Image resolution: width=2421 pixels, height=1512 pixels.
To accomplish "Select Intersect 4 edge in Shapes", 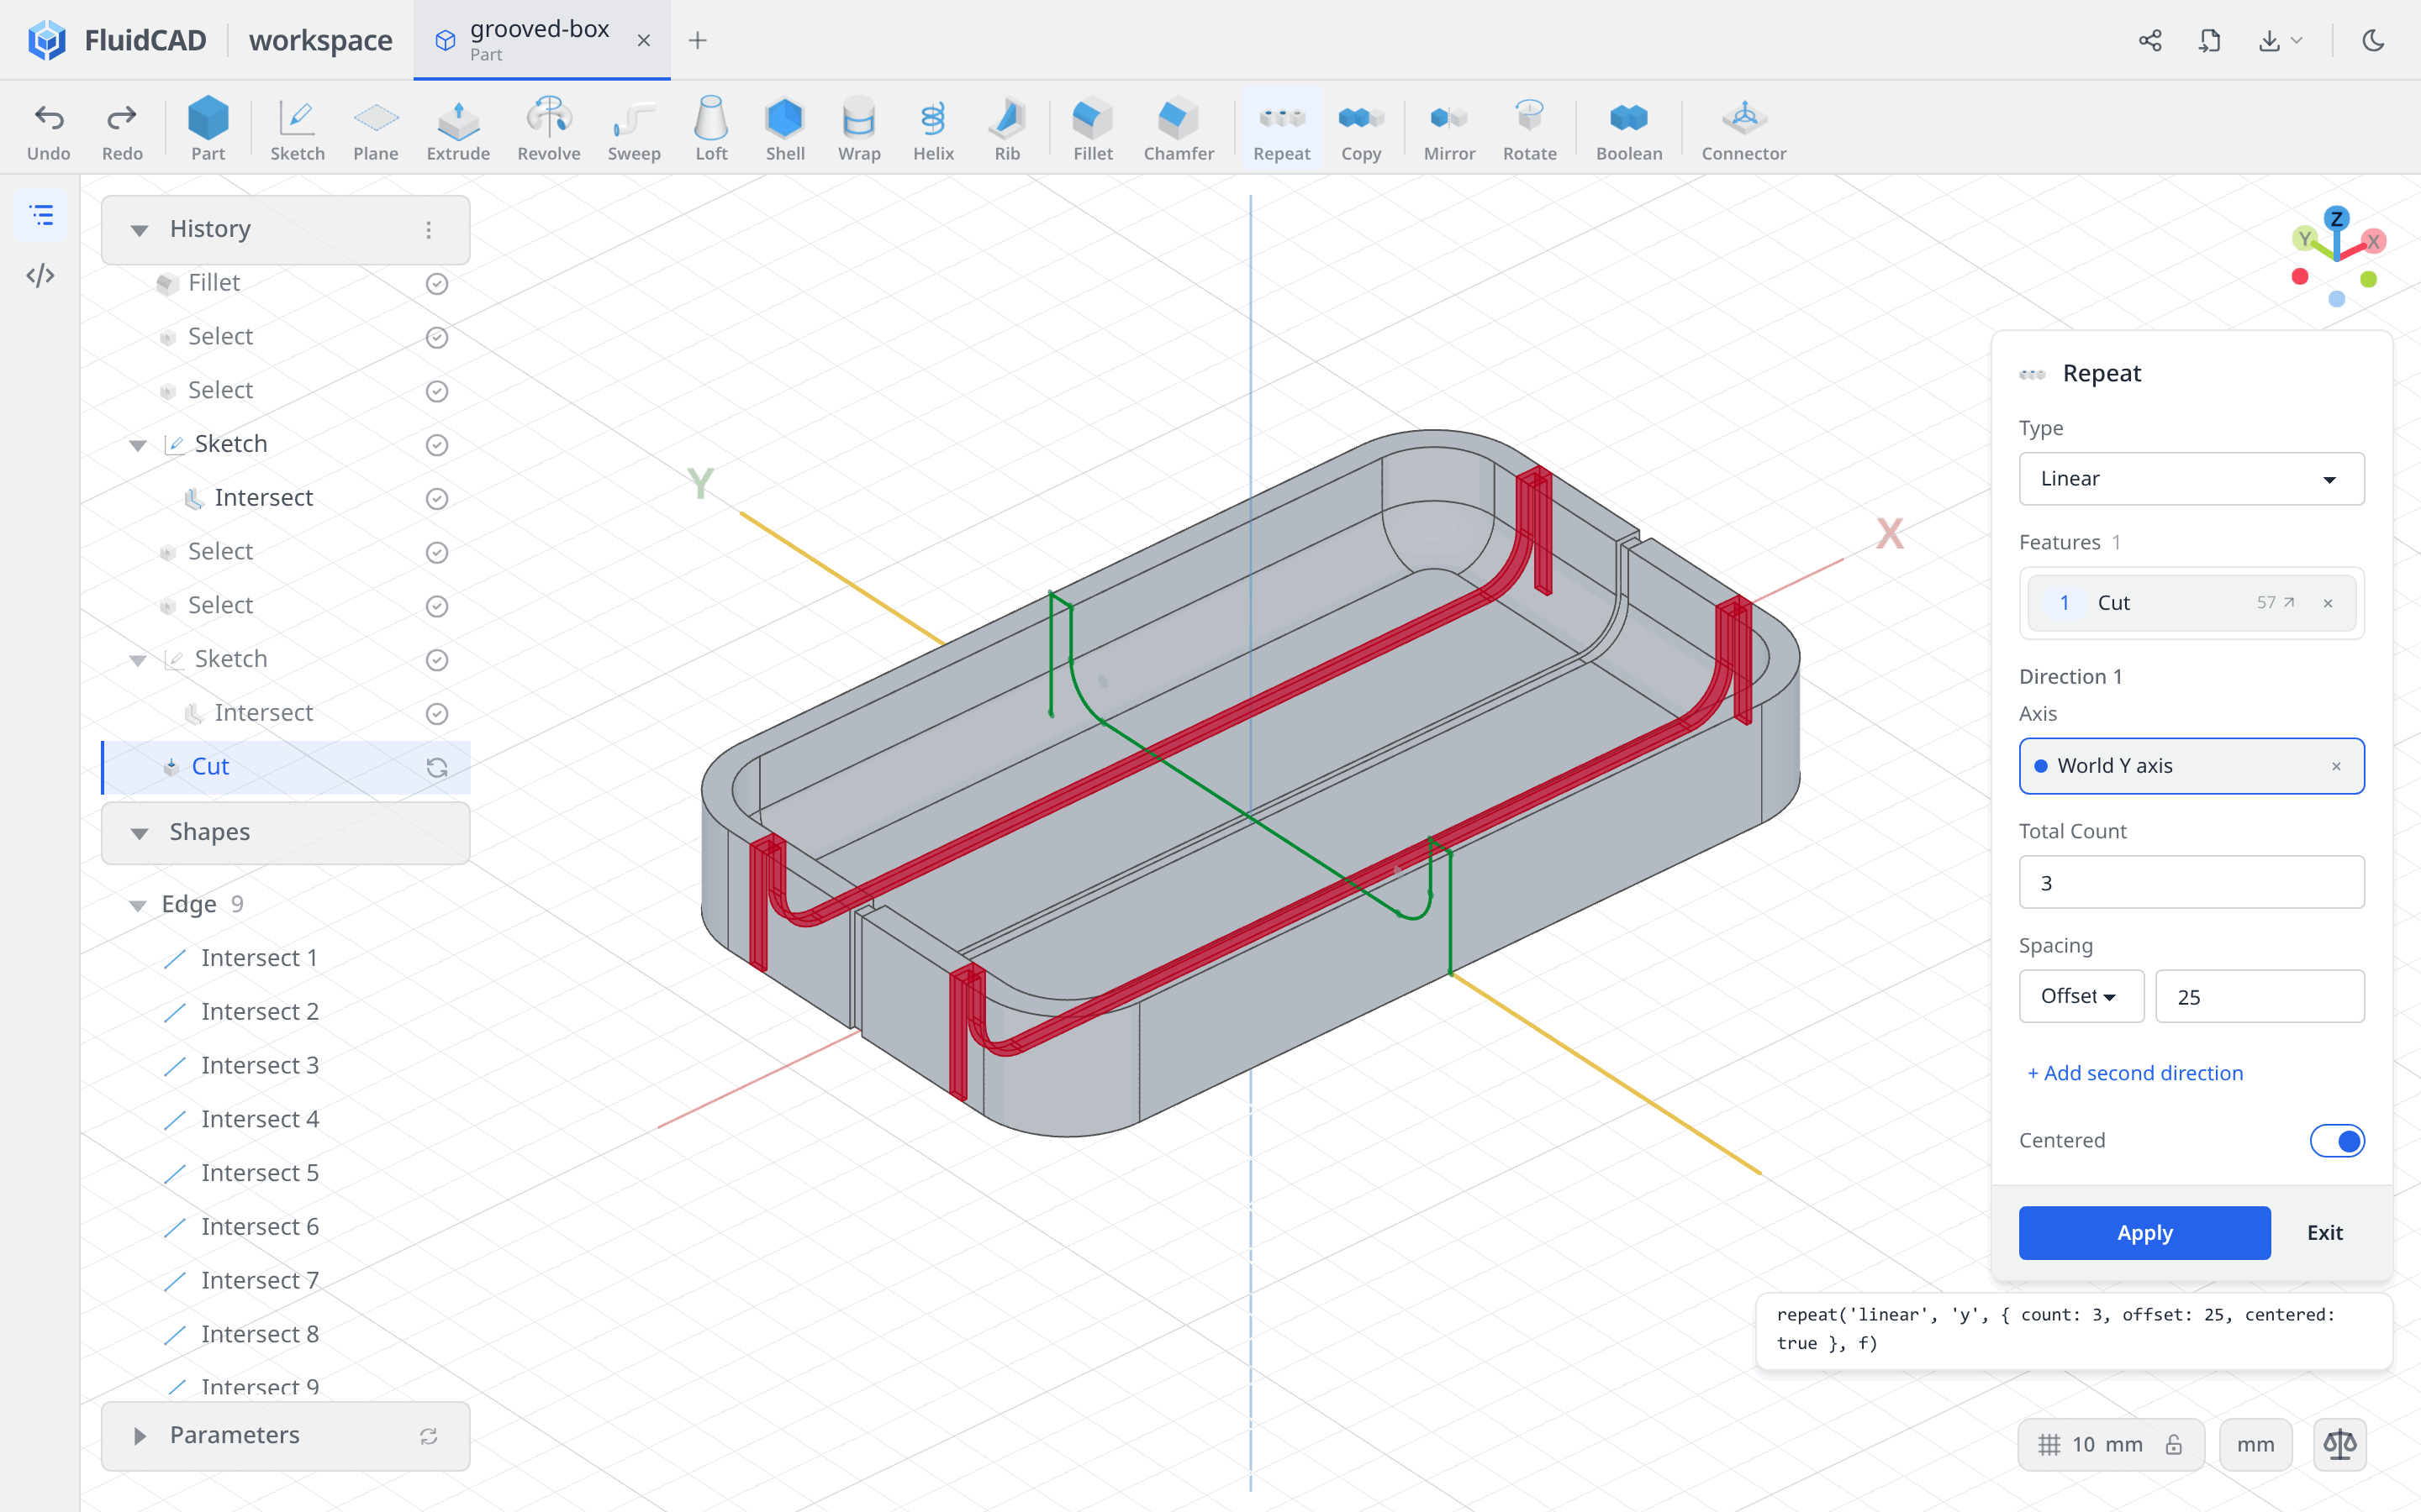I will click(x=260, y=1119).
